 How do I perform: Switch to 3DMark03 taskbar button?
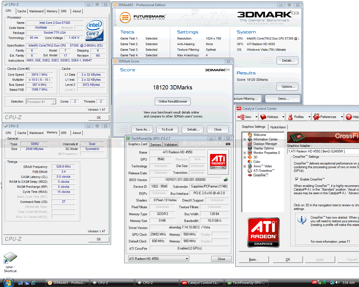tap(67, 283)
